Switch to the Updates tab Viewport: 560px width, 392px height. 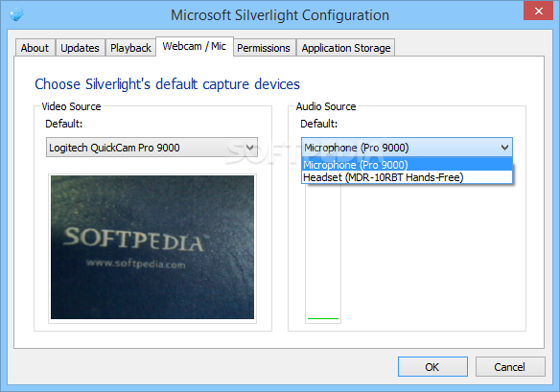[80, 48]
